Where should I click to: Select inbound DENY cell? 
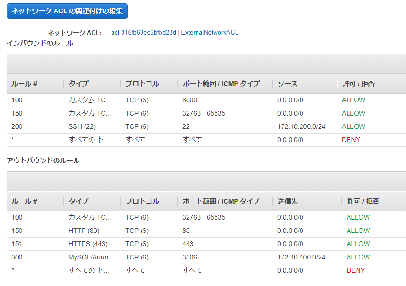(351, 140)
